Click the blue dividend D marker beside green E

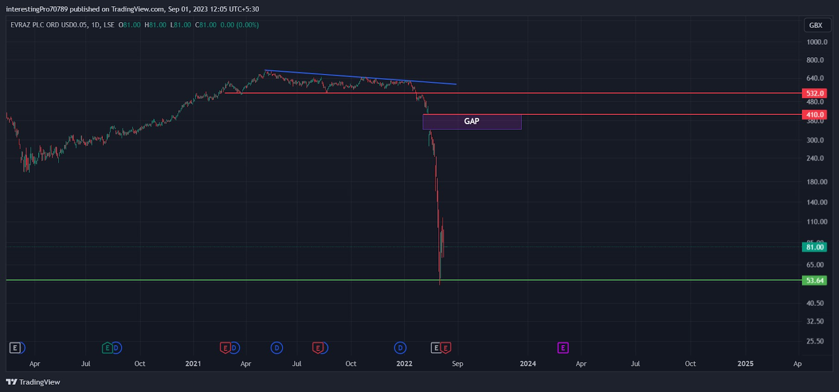click(116, 348)
